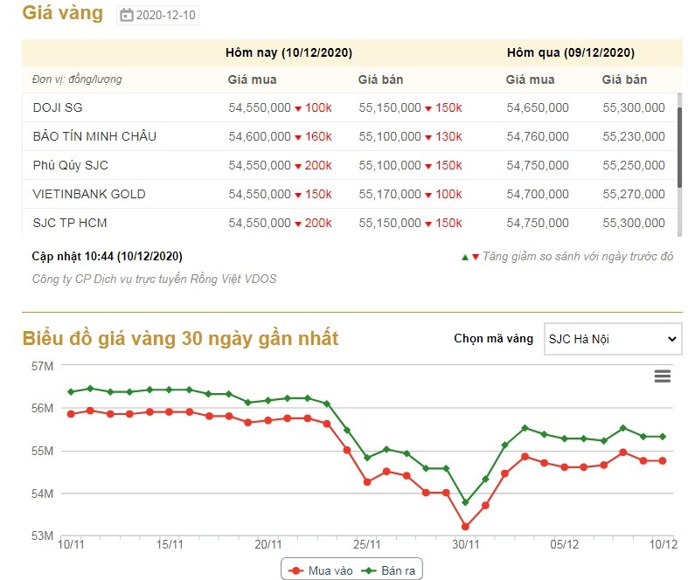Select the DOJI SG row name
Viewport: 688px width, 580px height.
tap(58, 107)
